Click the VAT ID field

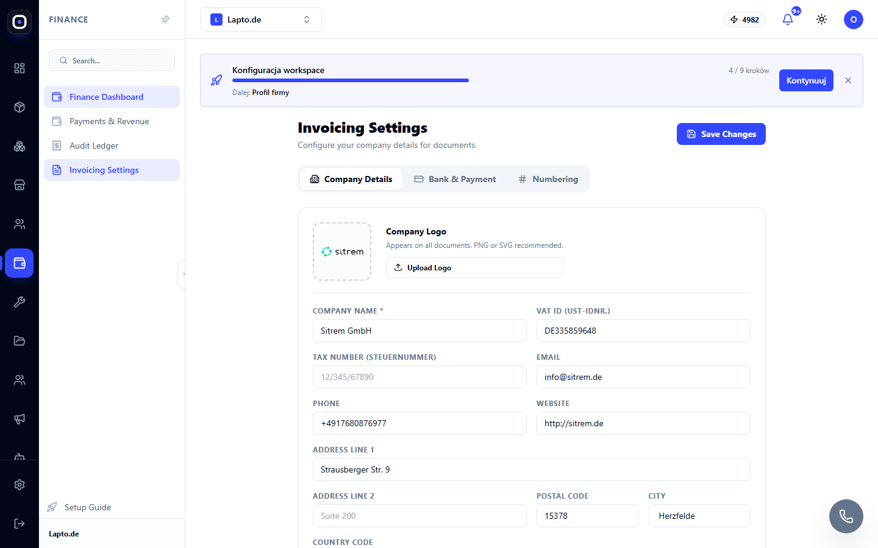pyautogui.click(x=643, y=331)
